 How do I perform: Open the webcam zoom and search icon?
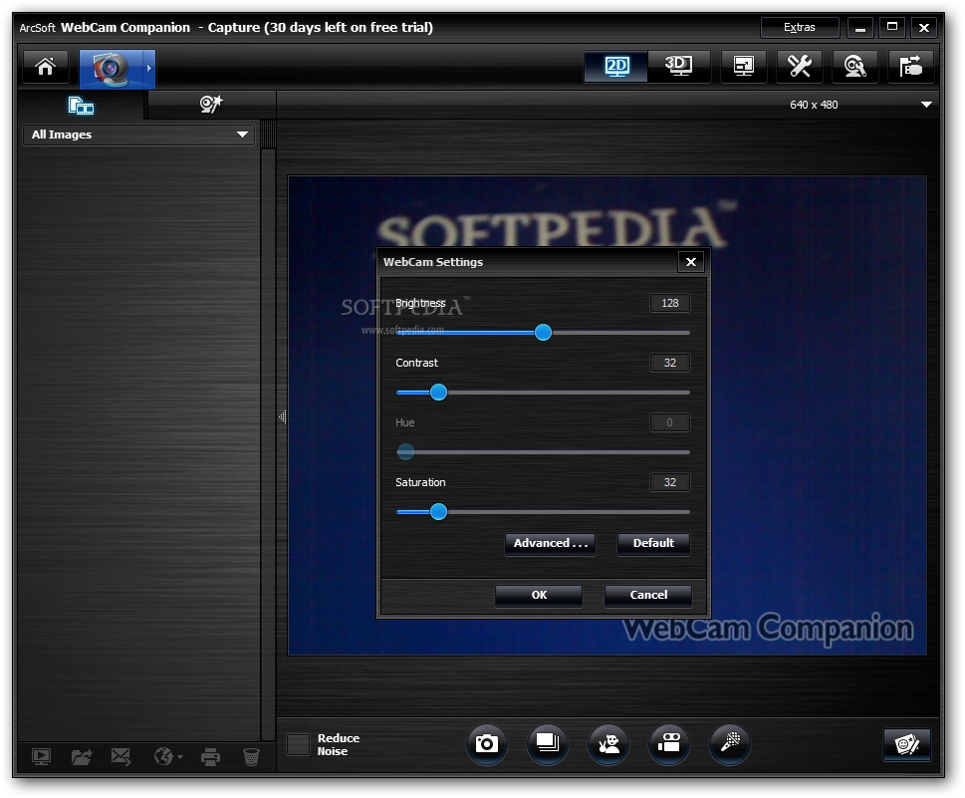pyautogui.click(x=854, y=66)
